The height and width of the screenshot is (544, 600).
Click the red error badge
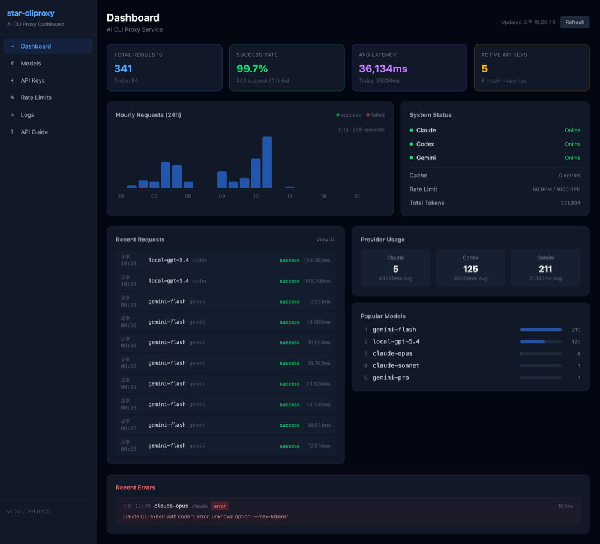[220, 506]
